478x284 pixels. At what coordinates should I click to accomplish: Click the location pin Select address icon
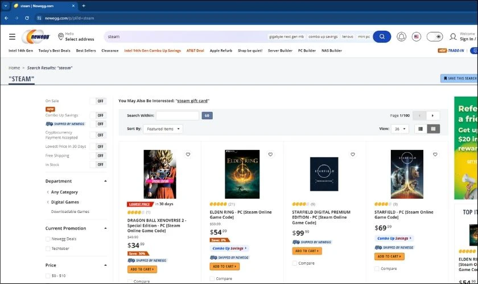[61, 36]
